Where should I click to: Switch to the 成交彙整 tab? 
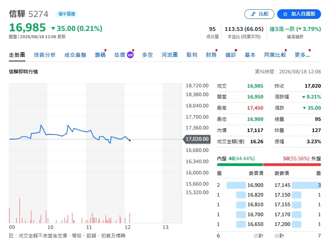(75, 55)
